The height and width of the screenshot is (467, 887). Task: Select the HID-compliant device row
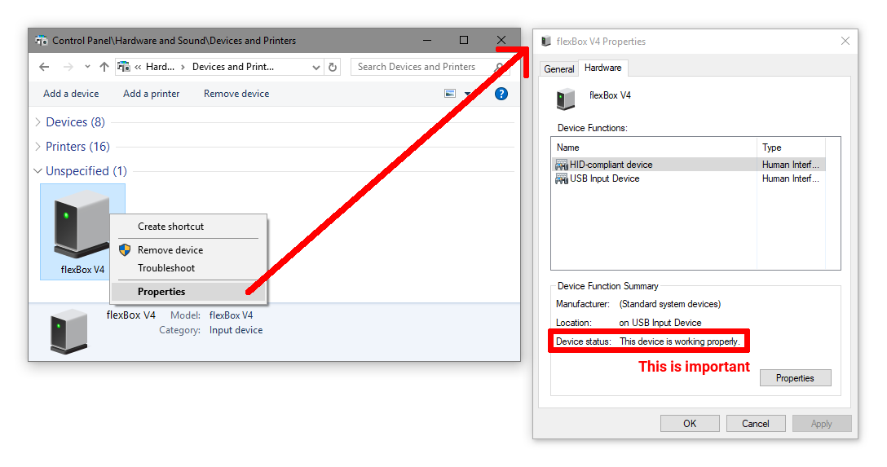pyautogui.click(x=688, y=165)
